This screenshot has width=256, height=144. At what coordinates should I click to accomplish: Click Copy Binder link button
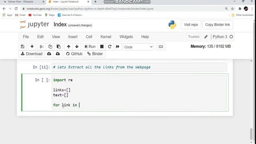coord(218,25)
